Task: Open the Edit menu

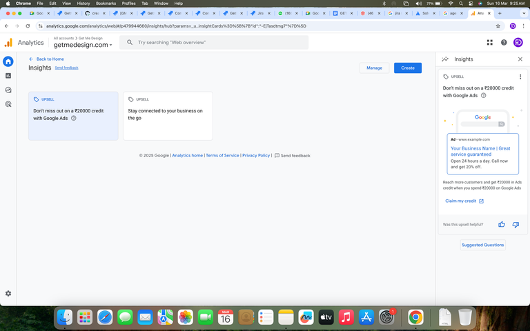Action: point(52,3)
